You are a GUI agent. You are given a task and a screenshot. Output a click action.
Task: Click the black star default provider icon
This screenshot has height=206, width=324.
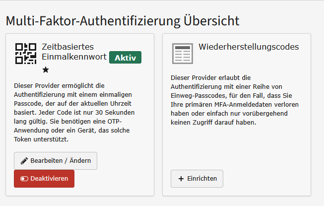(46, 70)
